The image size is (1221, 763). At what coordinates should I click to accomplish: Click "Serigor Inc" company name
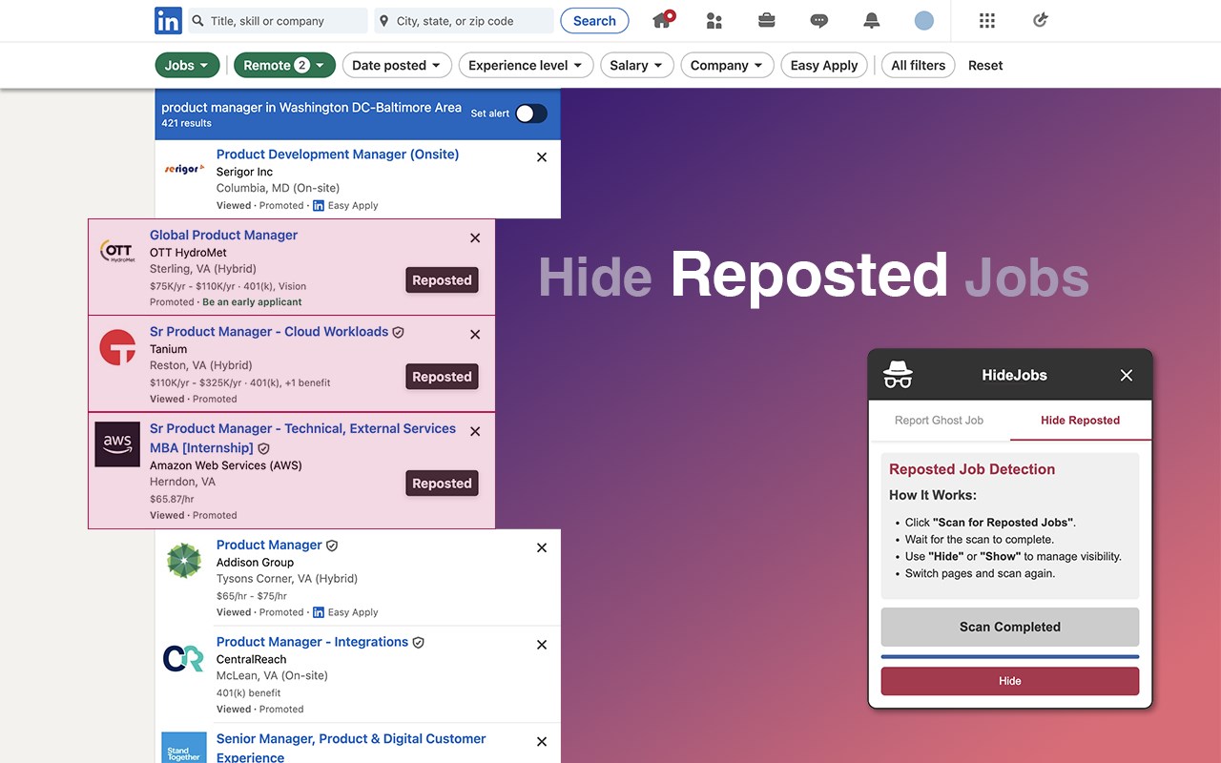tap(244, 172)
